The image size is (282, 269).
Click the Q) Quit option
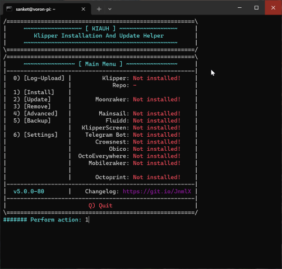pyautogui.click(x=100, y=206)
